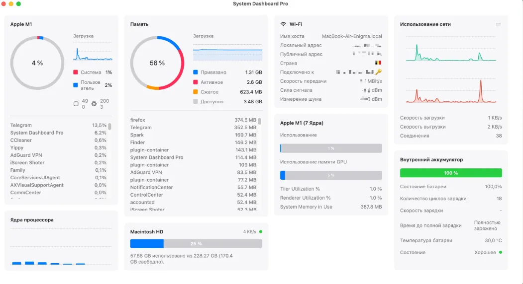Click the threads square icon next to 49

[x=76, y=104]
